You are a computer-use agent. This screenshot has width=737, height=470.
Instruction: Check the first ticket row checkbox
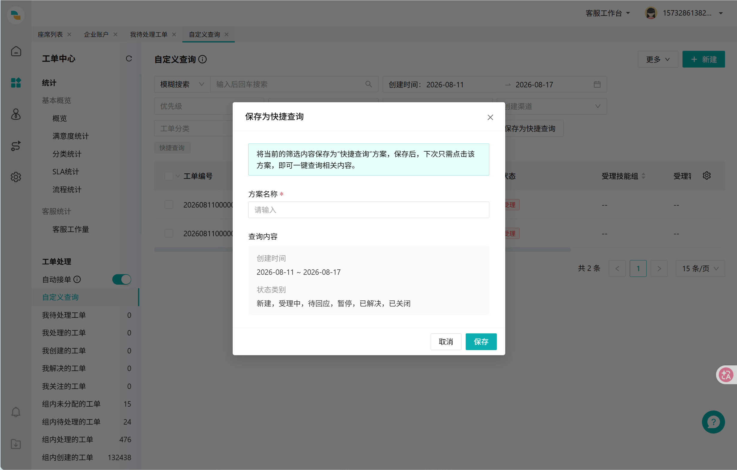(x=169, y=205)
